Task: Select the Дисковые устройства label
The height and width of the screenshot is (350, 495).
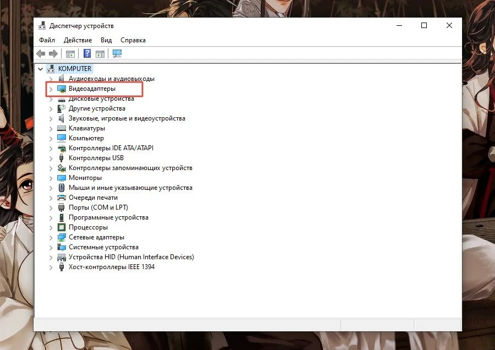Action: point(101,99)
